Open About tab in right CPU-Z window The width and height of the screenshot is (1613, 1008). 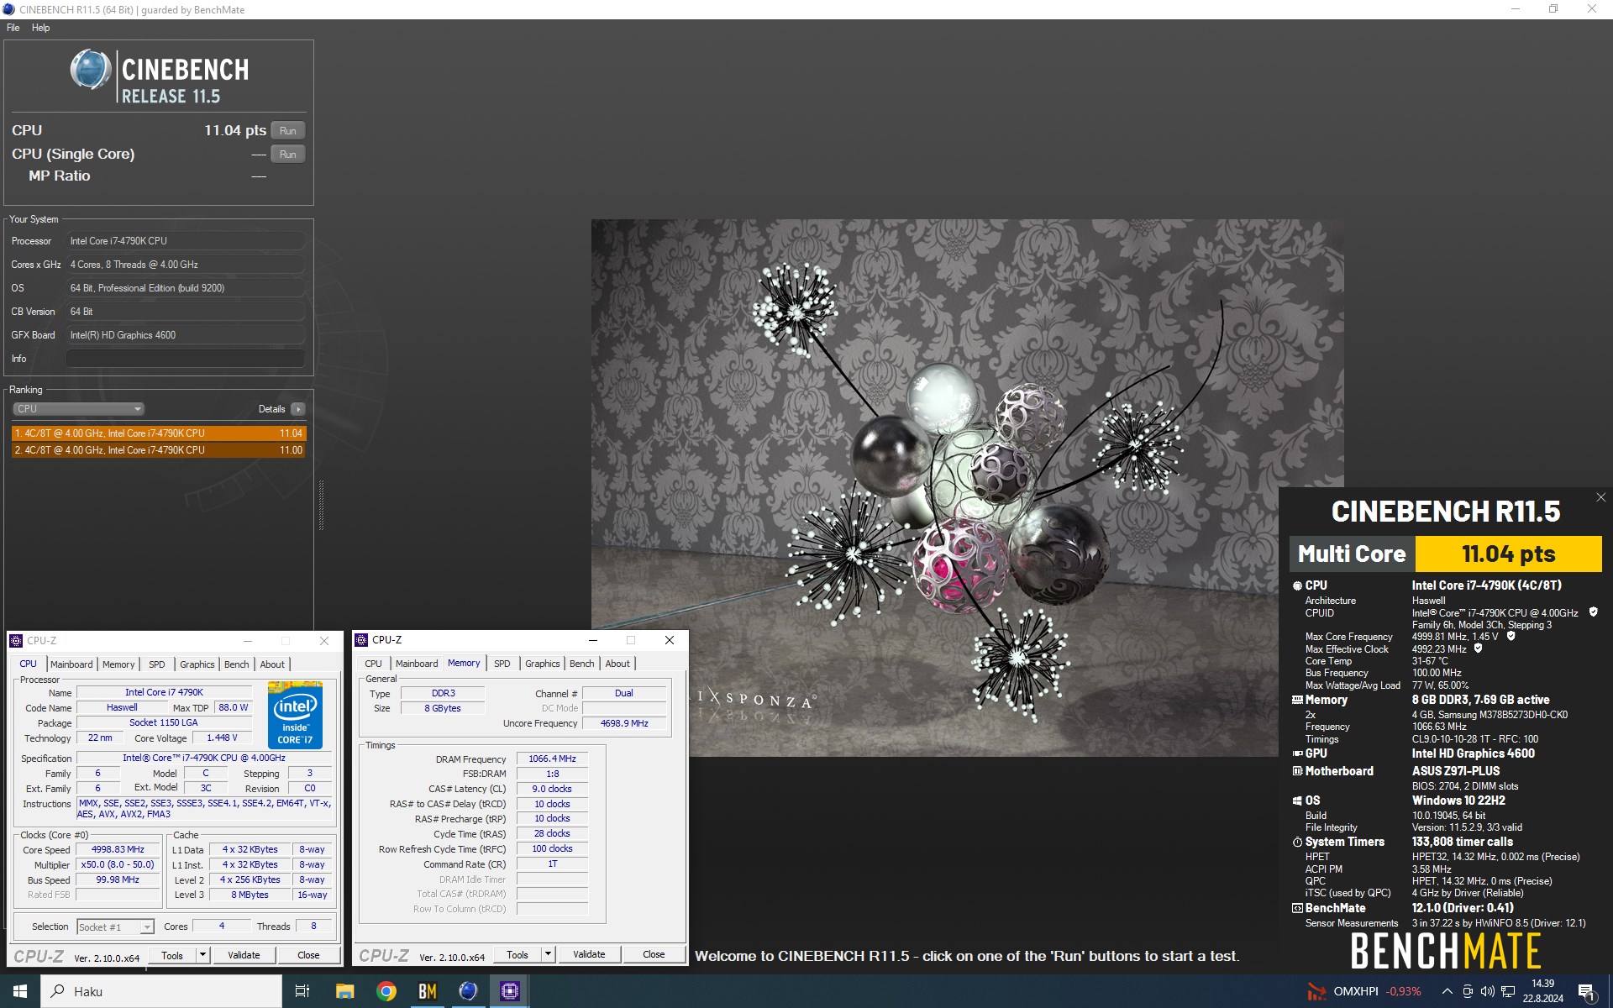617,664
